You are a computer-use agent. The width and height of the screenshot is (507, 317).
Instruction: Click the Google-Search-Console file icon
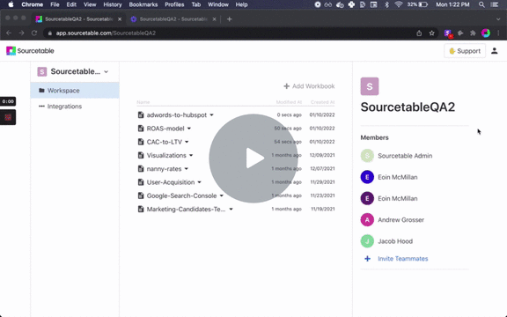tap(141, 195)
